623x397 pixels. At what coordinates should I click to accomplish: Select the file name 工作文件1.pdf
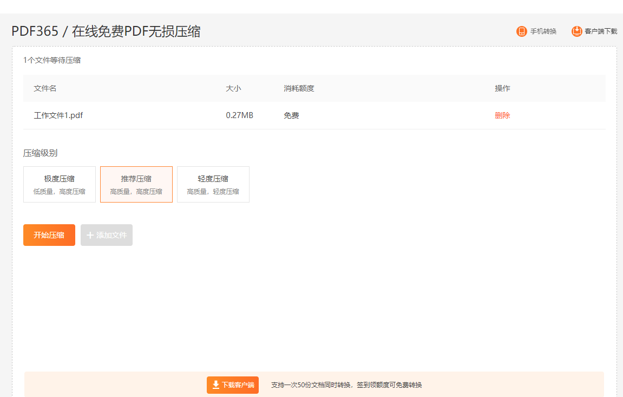point(58,115)
